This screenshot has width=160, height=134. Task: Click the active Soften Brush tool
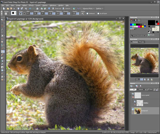coord(2,51)
